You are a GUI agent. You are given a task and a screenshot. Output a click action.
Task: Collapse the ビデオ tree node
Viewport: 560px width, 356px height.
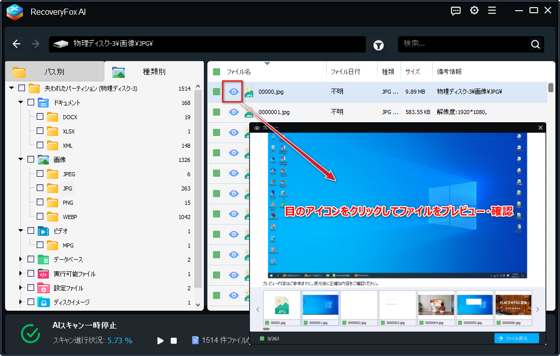pyautogui.click(x=21, y=231)
